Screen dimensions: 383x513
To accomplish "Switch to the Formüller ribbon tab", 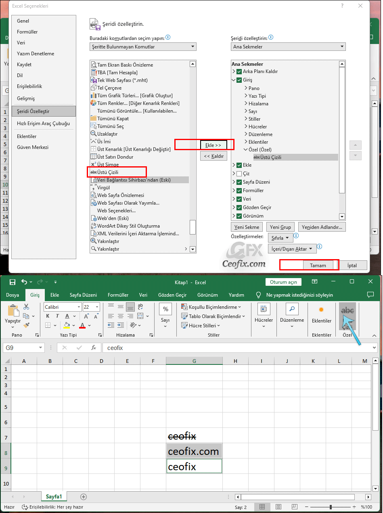I will click(x=118, y=295).
